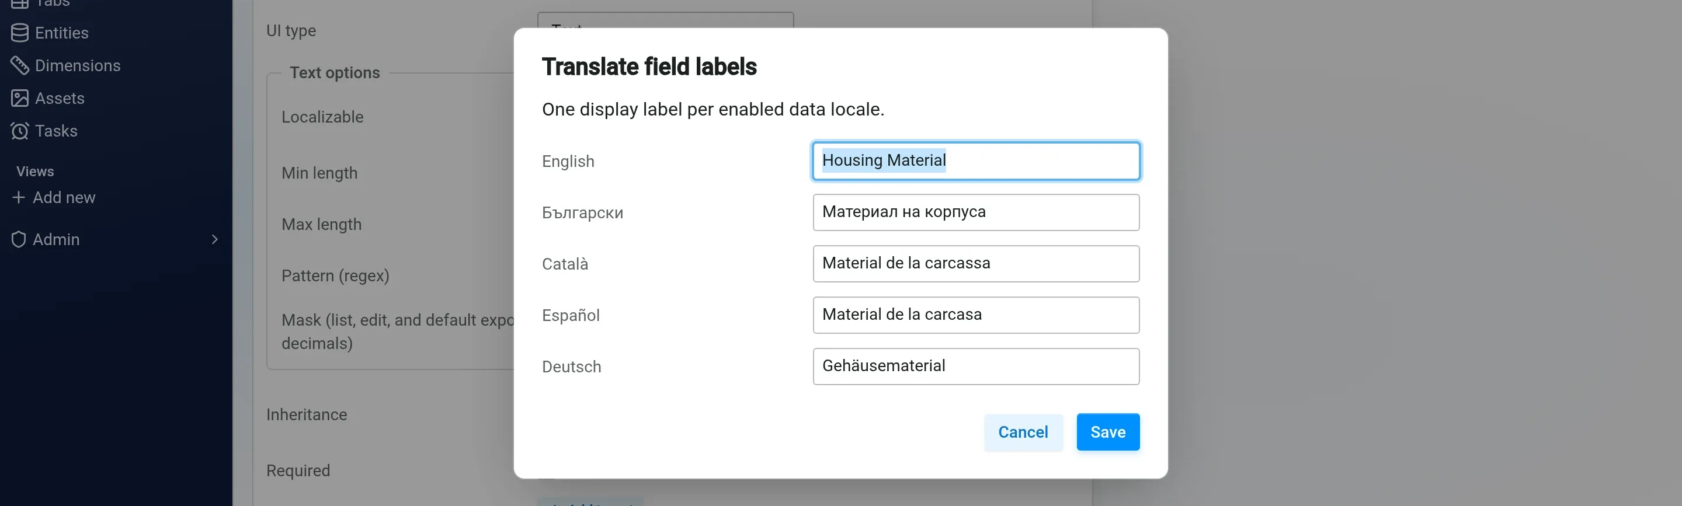Click the Tasks clock icon

tap(20, 131)
